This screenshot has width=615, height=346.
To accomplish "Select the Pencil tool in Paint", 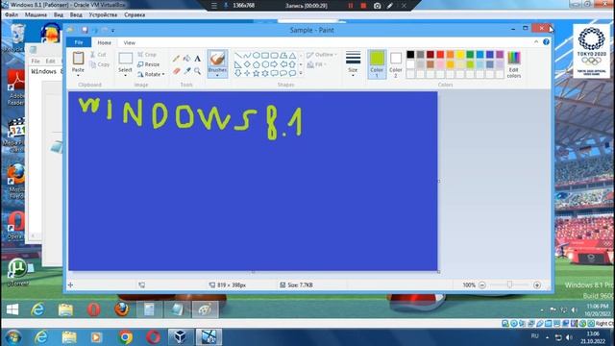I will click(176, 59).
